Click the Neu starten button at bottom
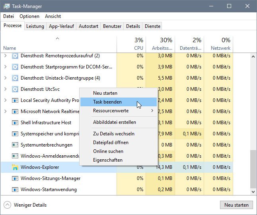The height and width of the screenshot is (215, 257). tap(236, 205)
